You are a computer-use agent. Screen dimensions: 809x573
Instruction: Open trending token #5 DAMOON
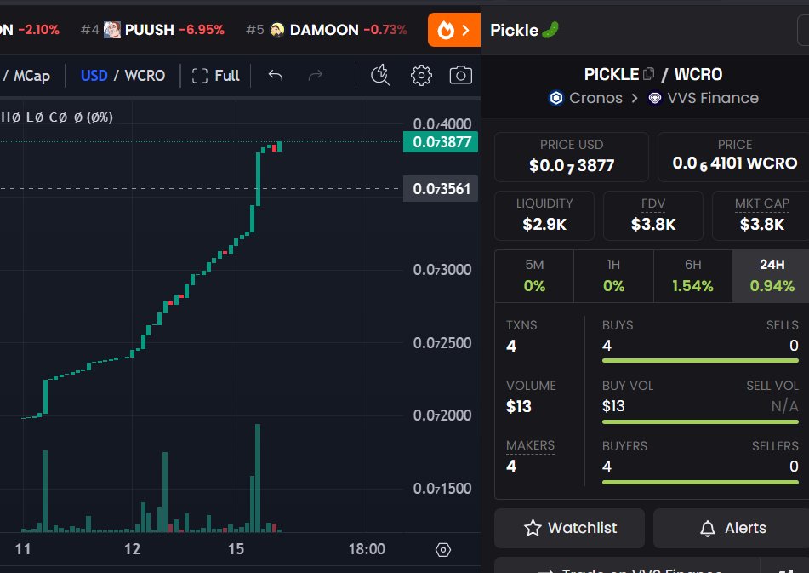point(326,30)
